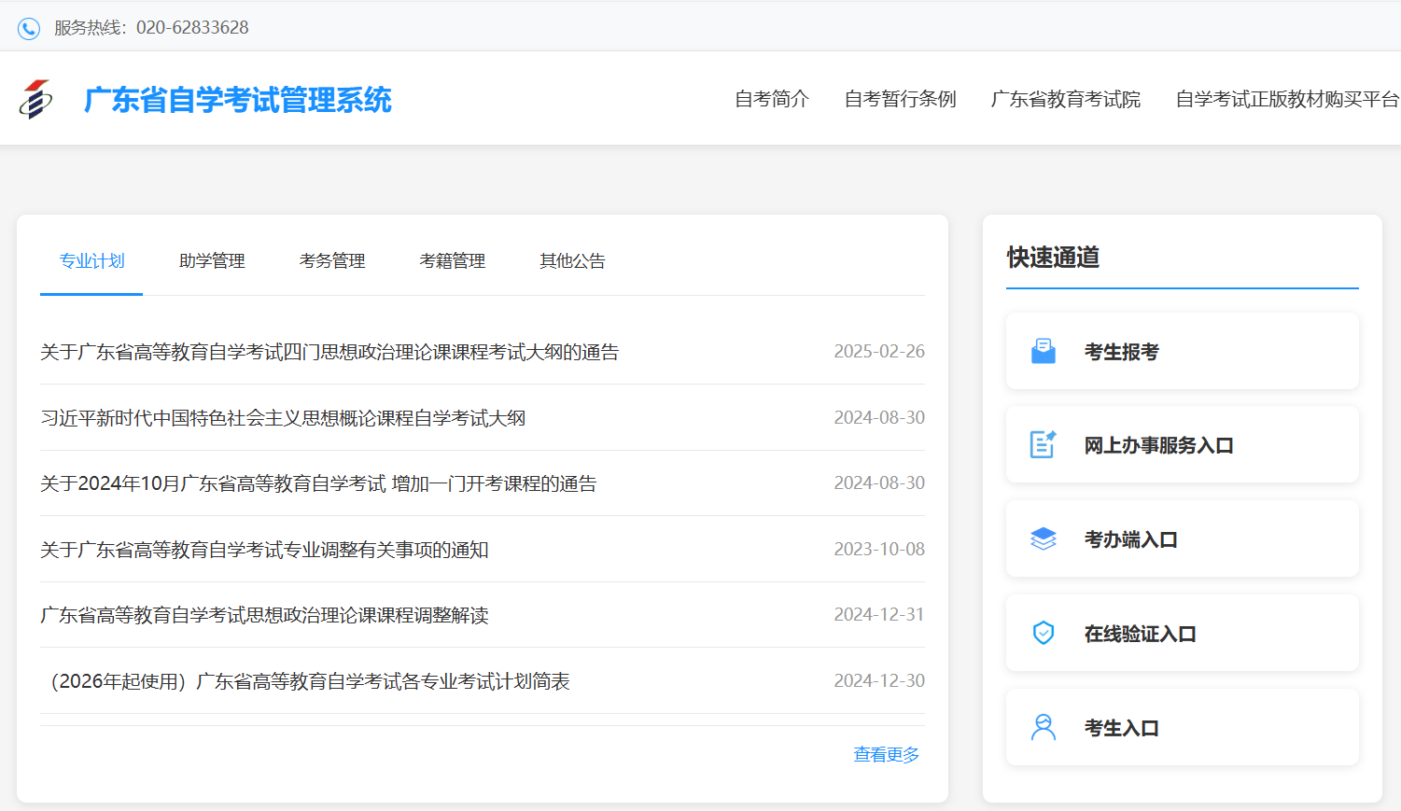Open the 自考简介 menu item
The image size is (1401, 811).
(772, 99)
